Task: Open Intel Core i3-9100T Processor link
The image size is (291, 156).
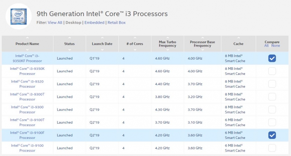Action: pyautogui.click(x=27, y=122)
